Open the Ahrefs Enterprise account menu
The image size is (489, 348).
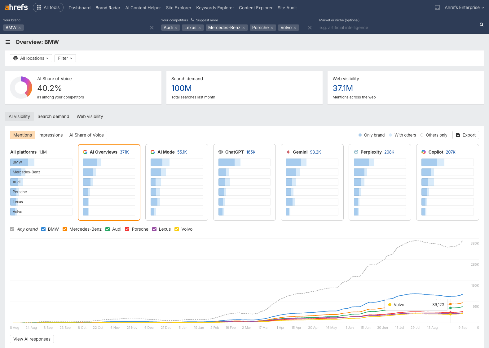[464, 7]
